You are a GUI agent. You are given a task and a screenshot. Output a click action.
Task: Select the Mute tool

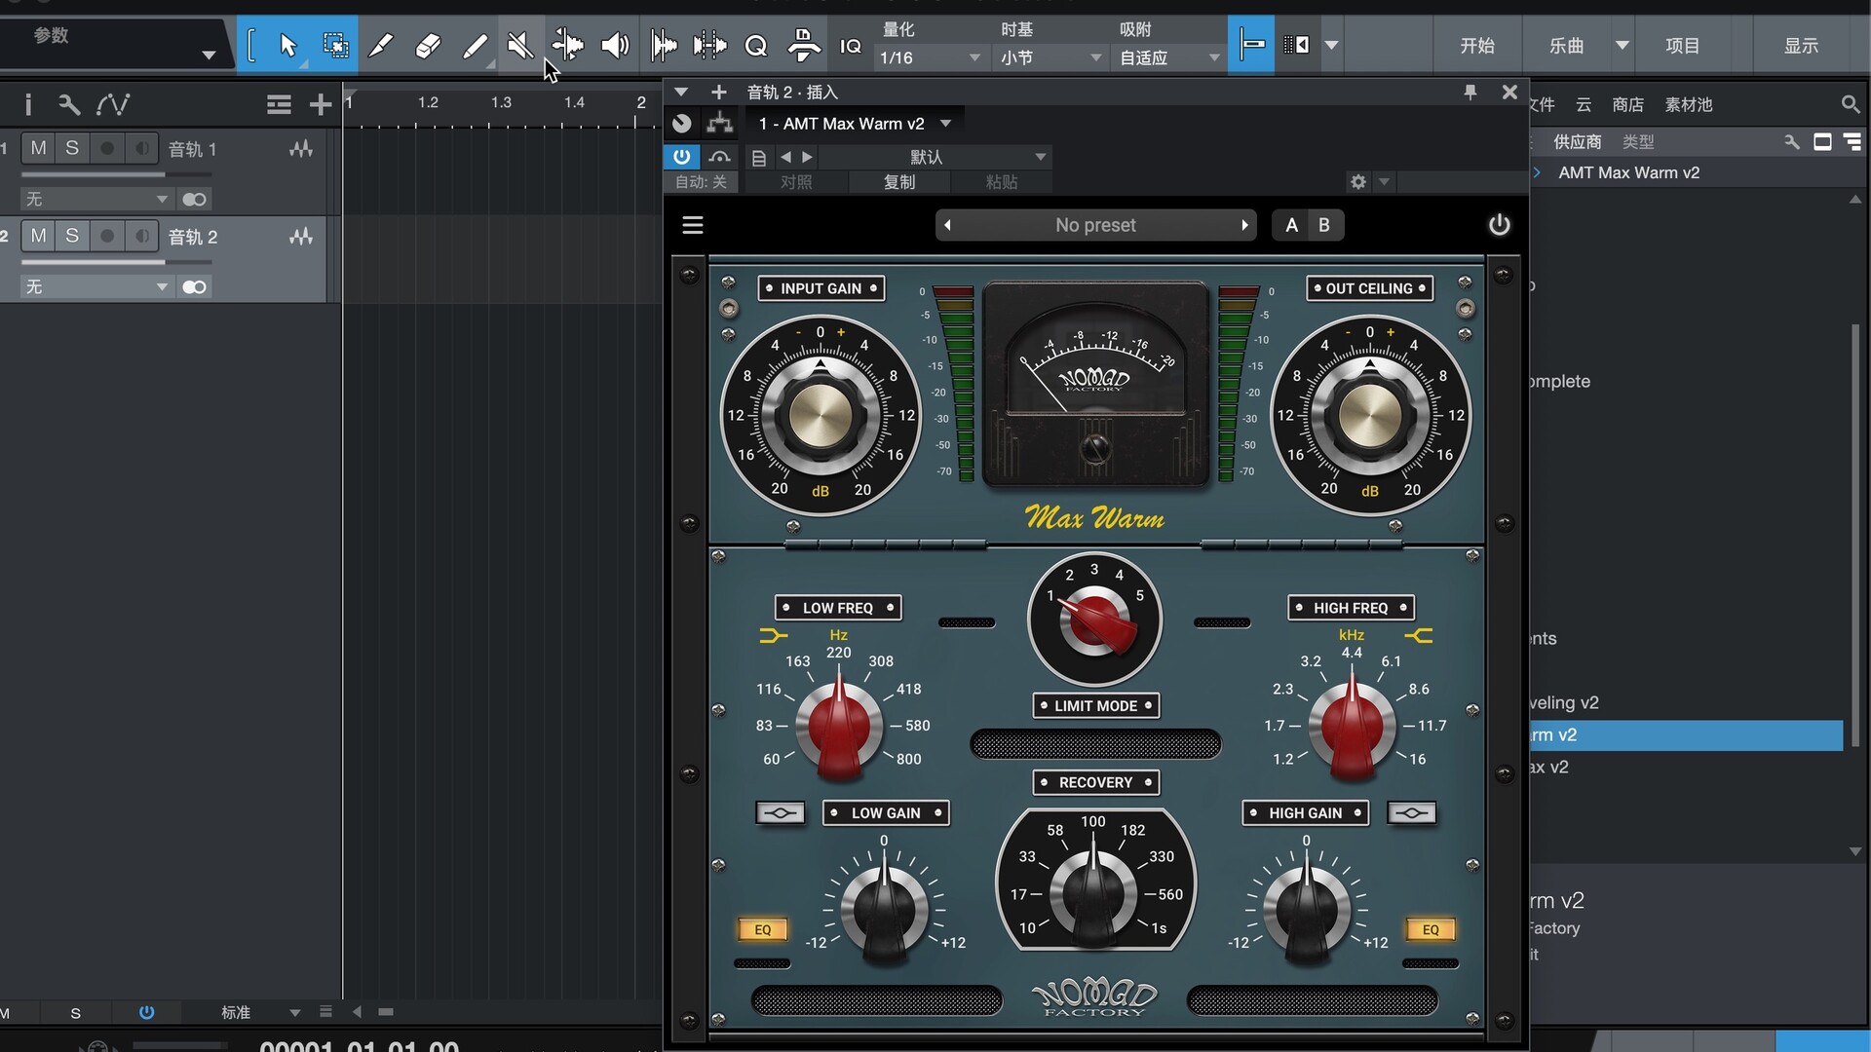point(520,45)
